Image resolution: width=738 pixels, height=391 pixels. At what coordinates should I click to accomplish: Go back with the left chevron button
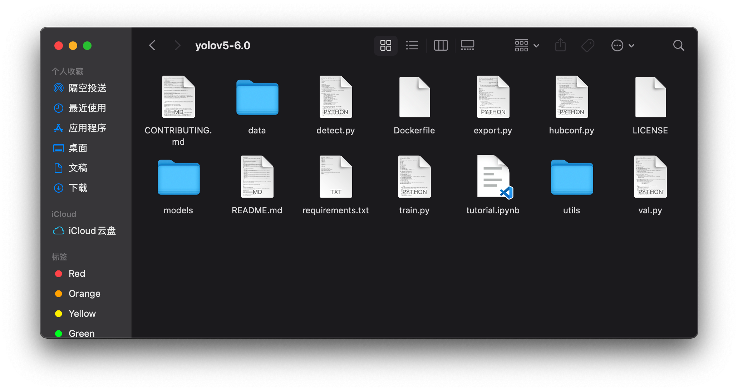152,45
